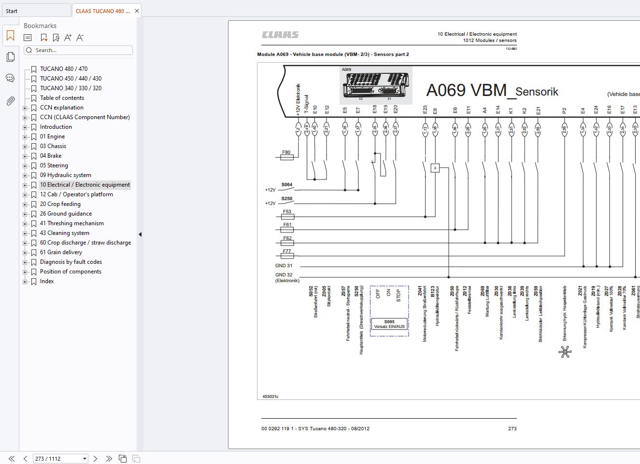
Task: Select the 04 Brake bookmark
Action: pyautogui.click(x=51, y=156)
